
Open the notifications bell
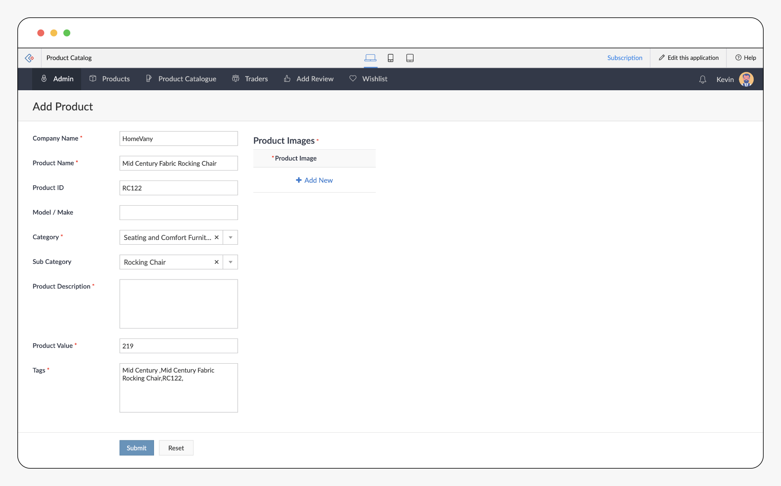point(702,79)
